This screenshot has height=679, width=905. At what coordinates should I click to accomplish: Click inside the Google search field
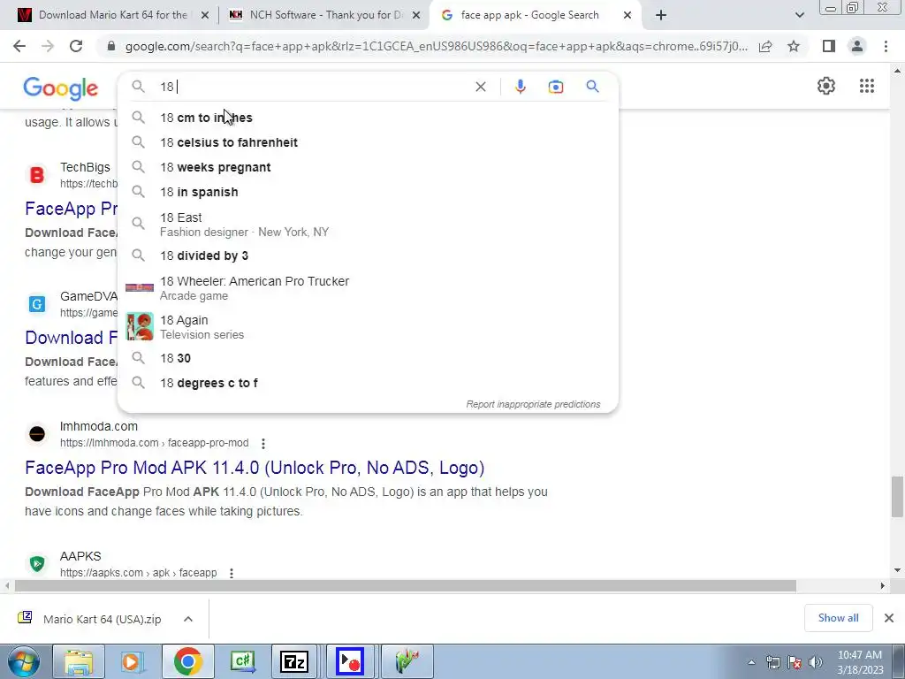click(x=312, y=87)
